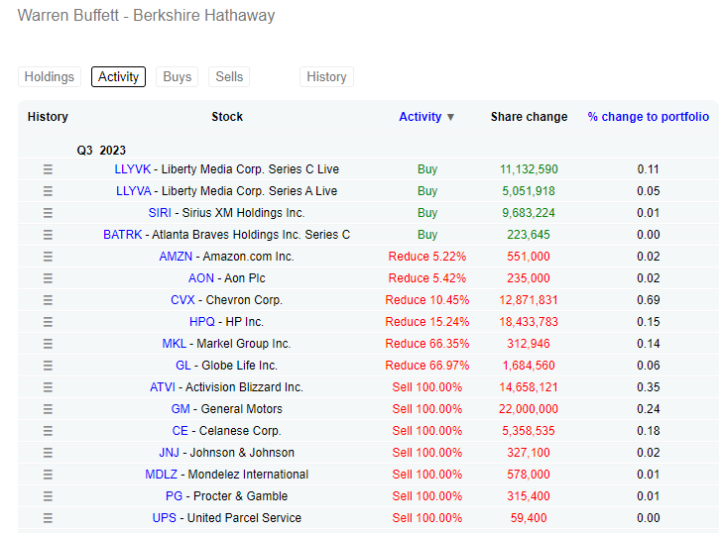722x533 pixels.
Task: Open the PG ticker link
Action: [175, 496]
